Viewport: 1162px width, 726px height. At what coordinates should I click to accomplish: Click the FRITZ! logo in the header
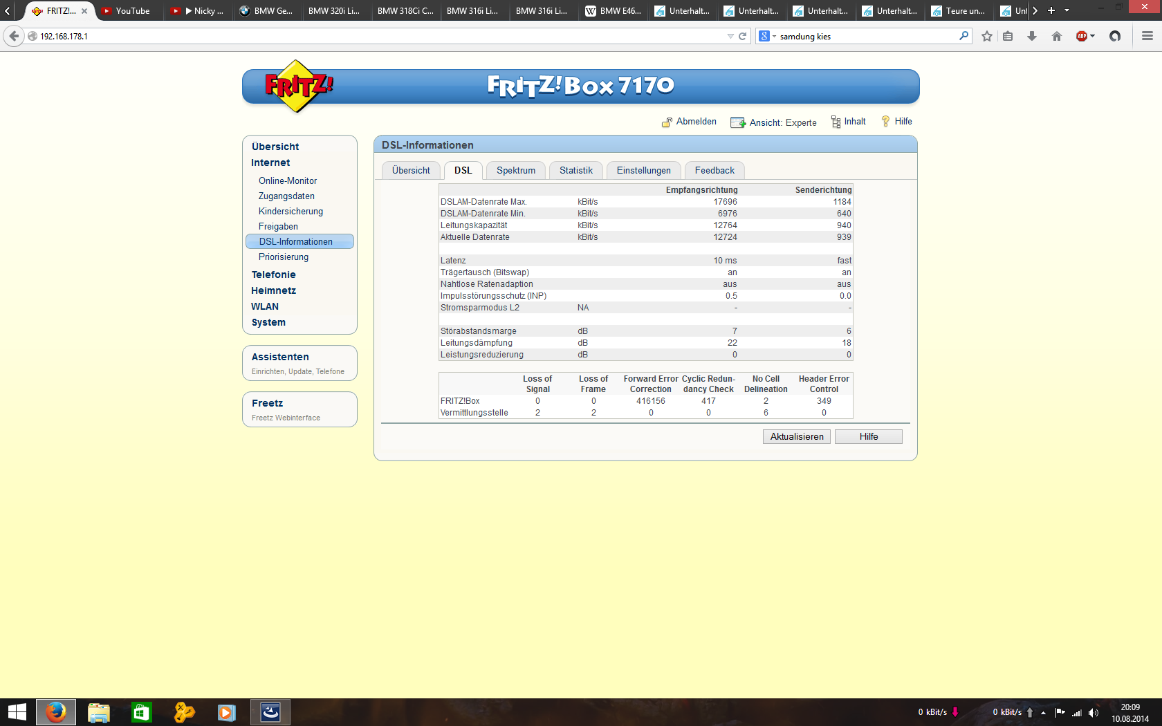click(298, 86)
